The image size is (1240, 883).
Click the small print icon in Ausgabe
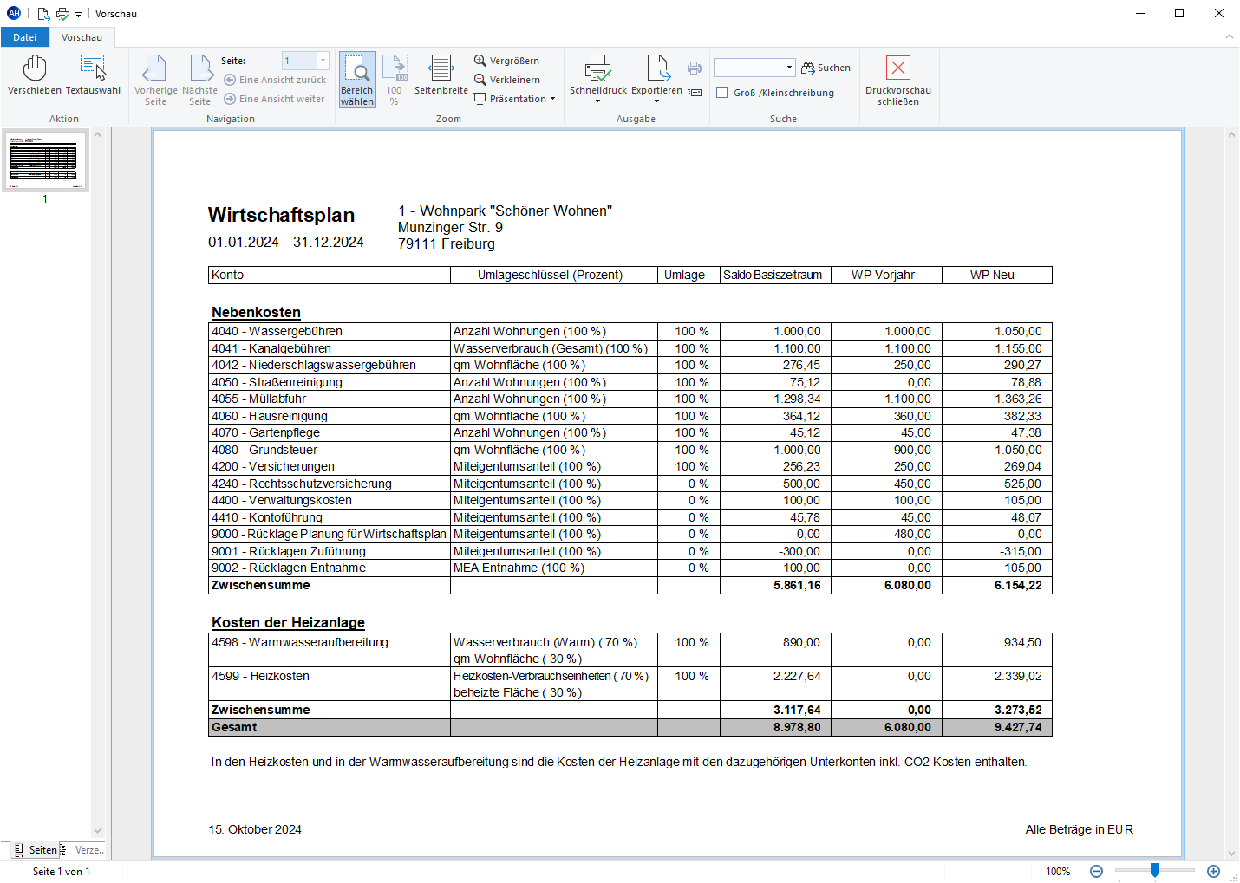click(695, 68)
